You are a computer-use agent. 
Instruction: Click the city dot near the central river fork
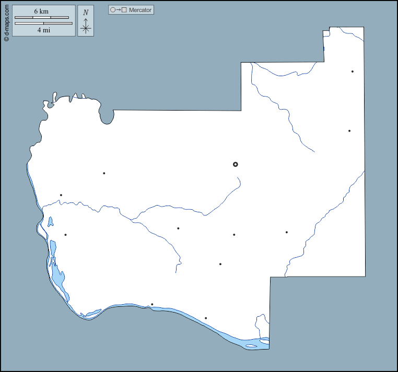(178, 228)
